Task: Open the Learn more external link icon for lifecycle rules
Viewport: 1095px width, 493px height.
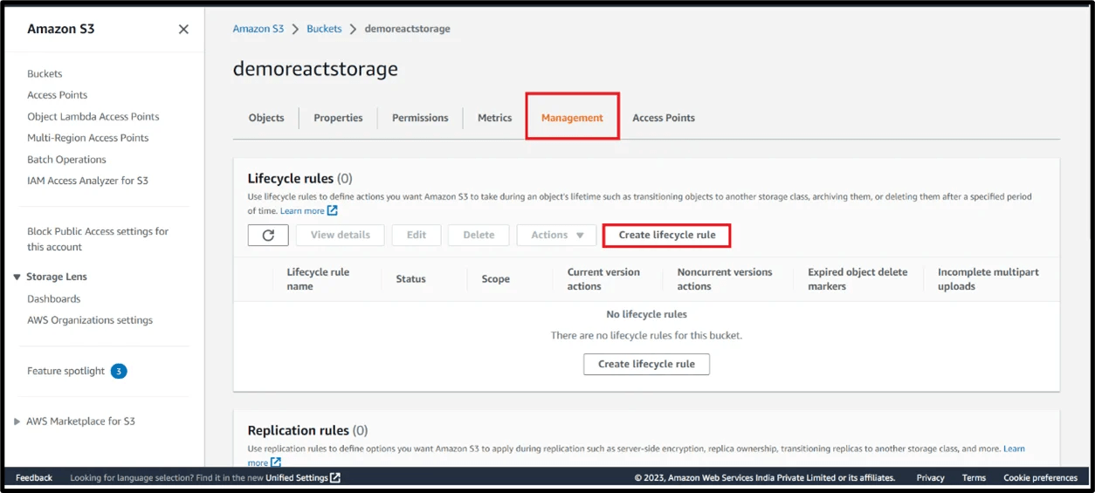Action: pos(332,211)
